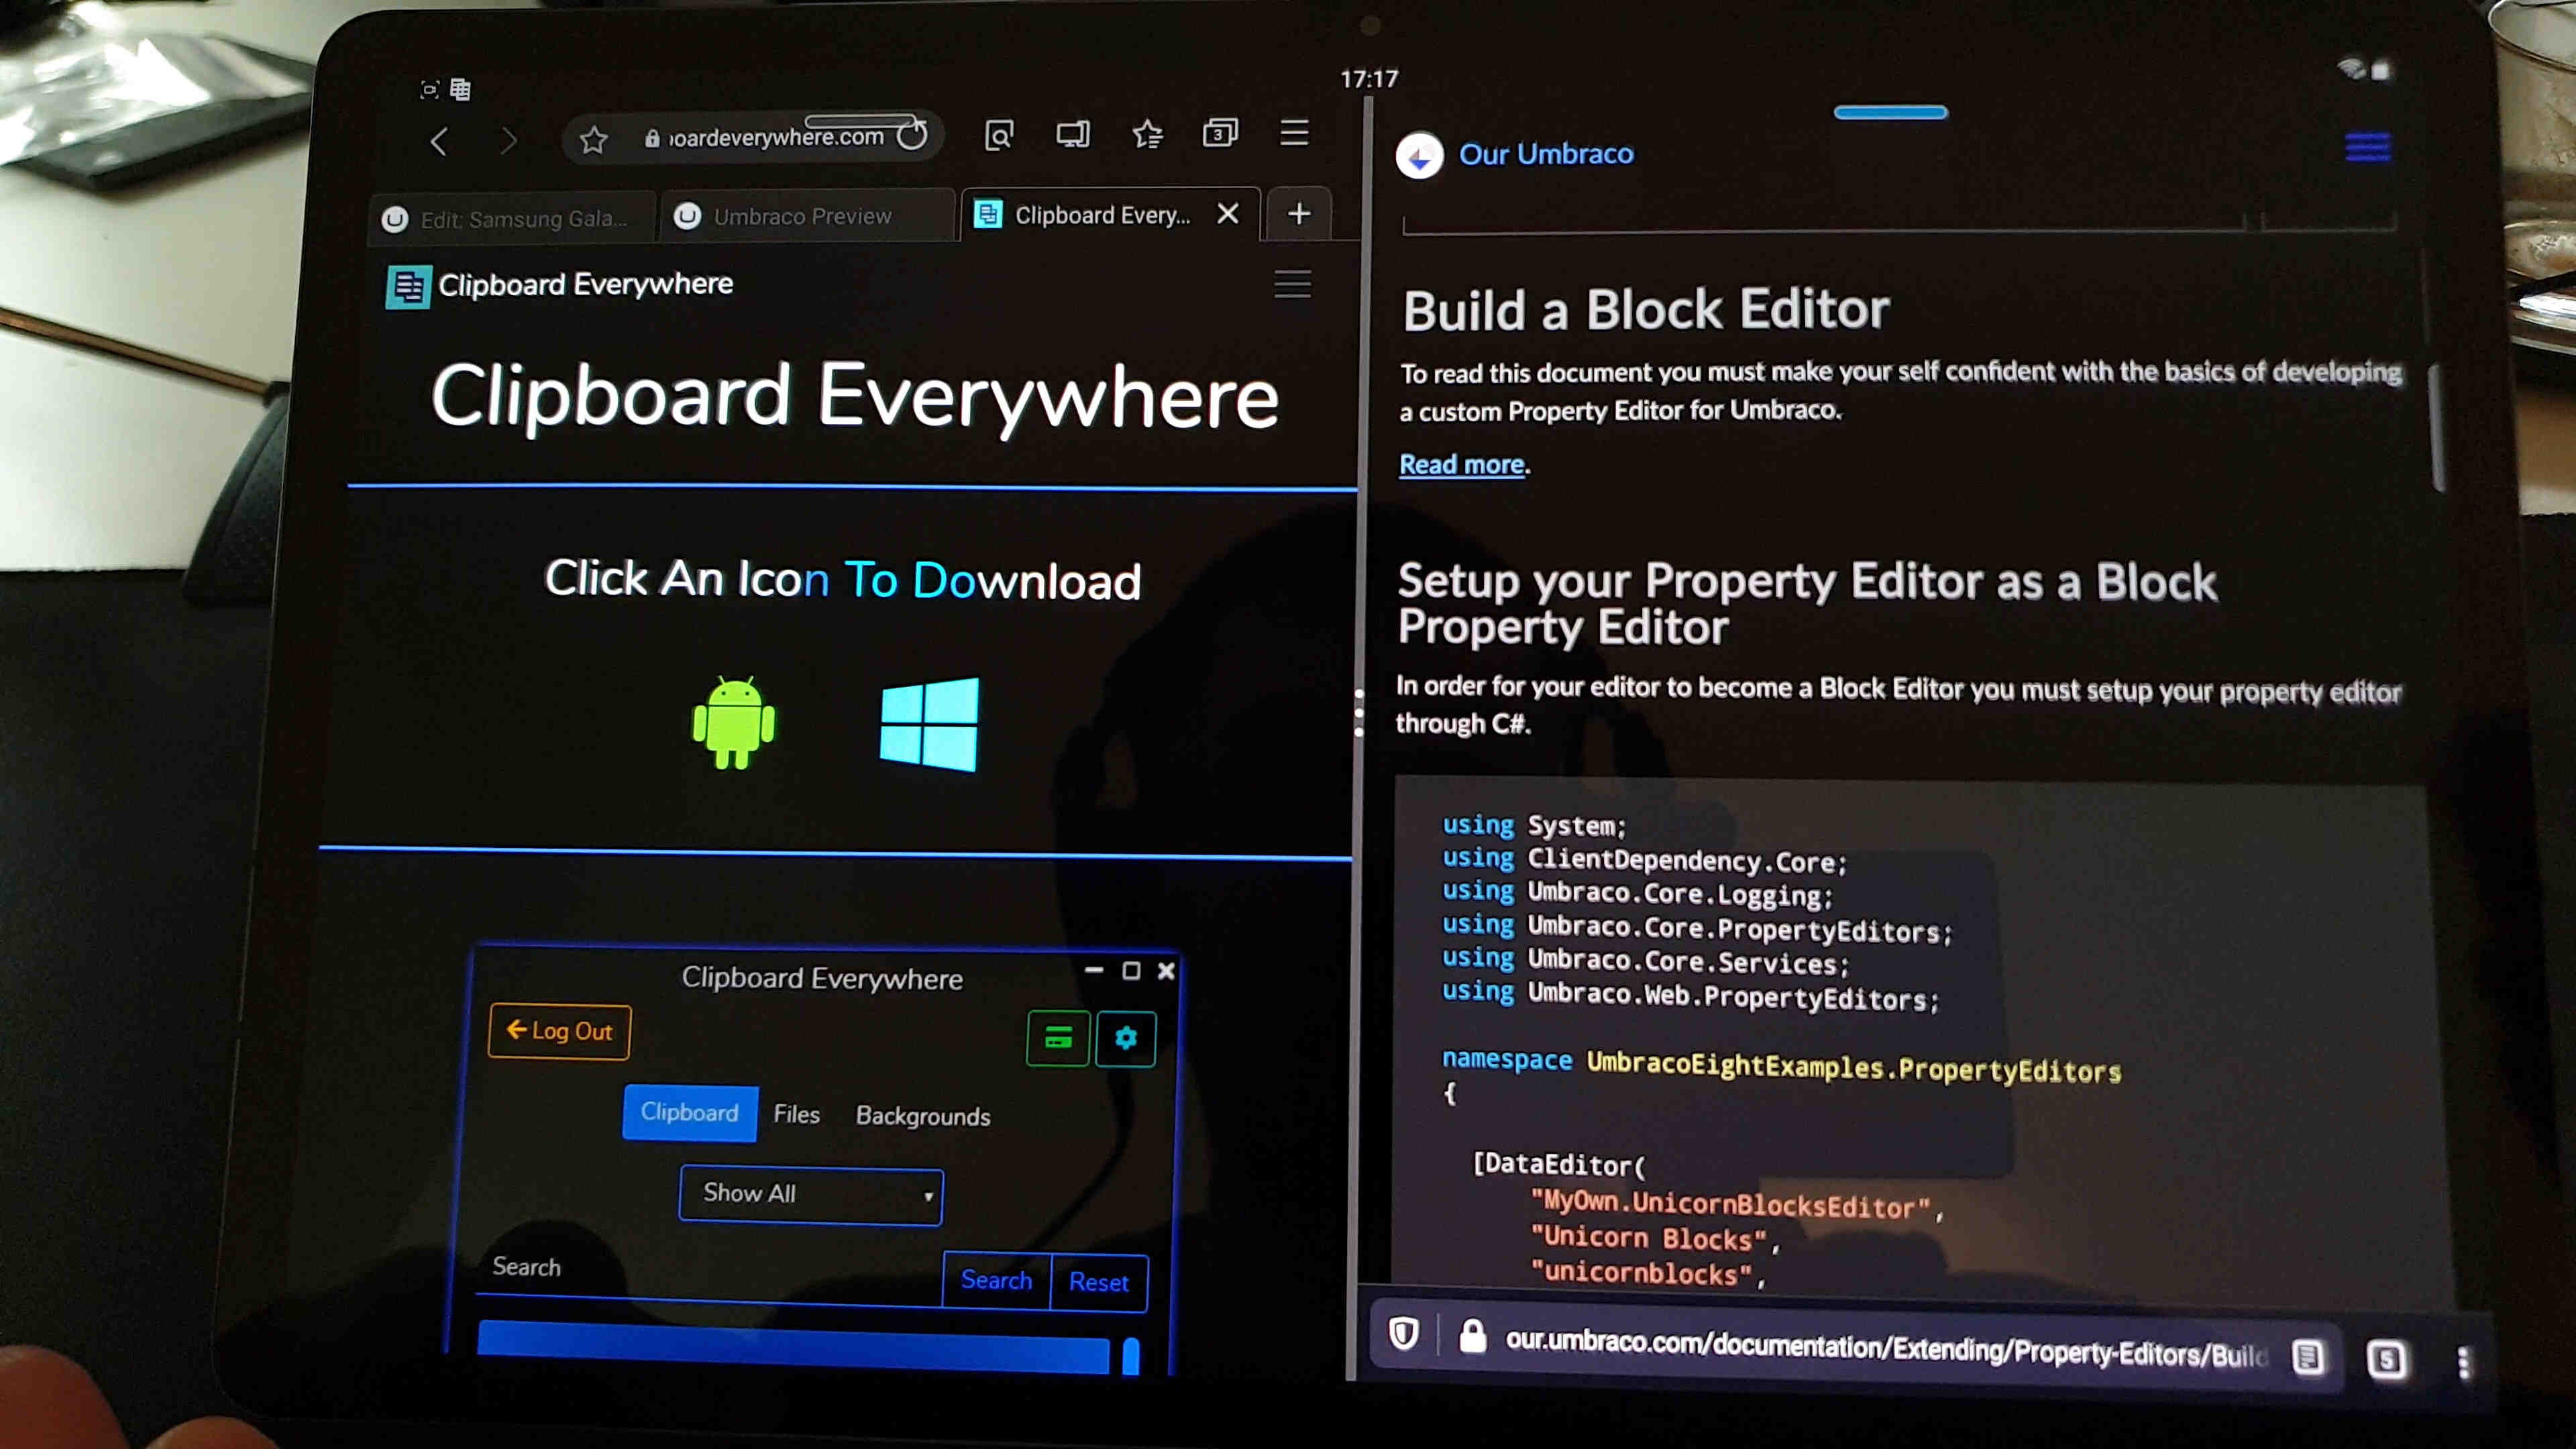Switch to desktop site view icon

[1073, 133]
